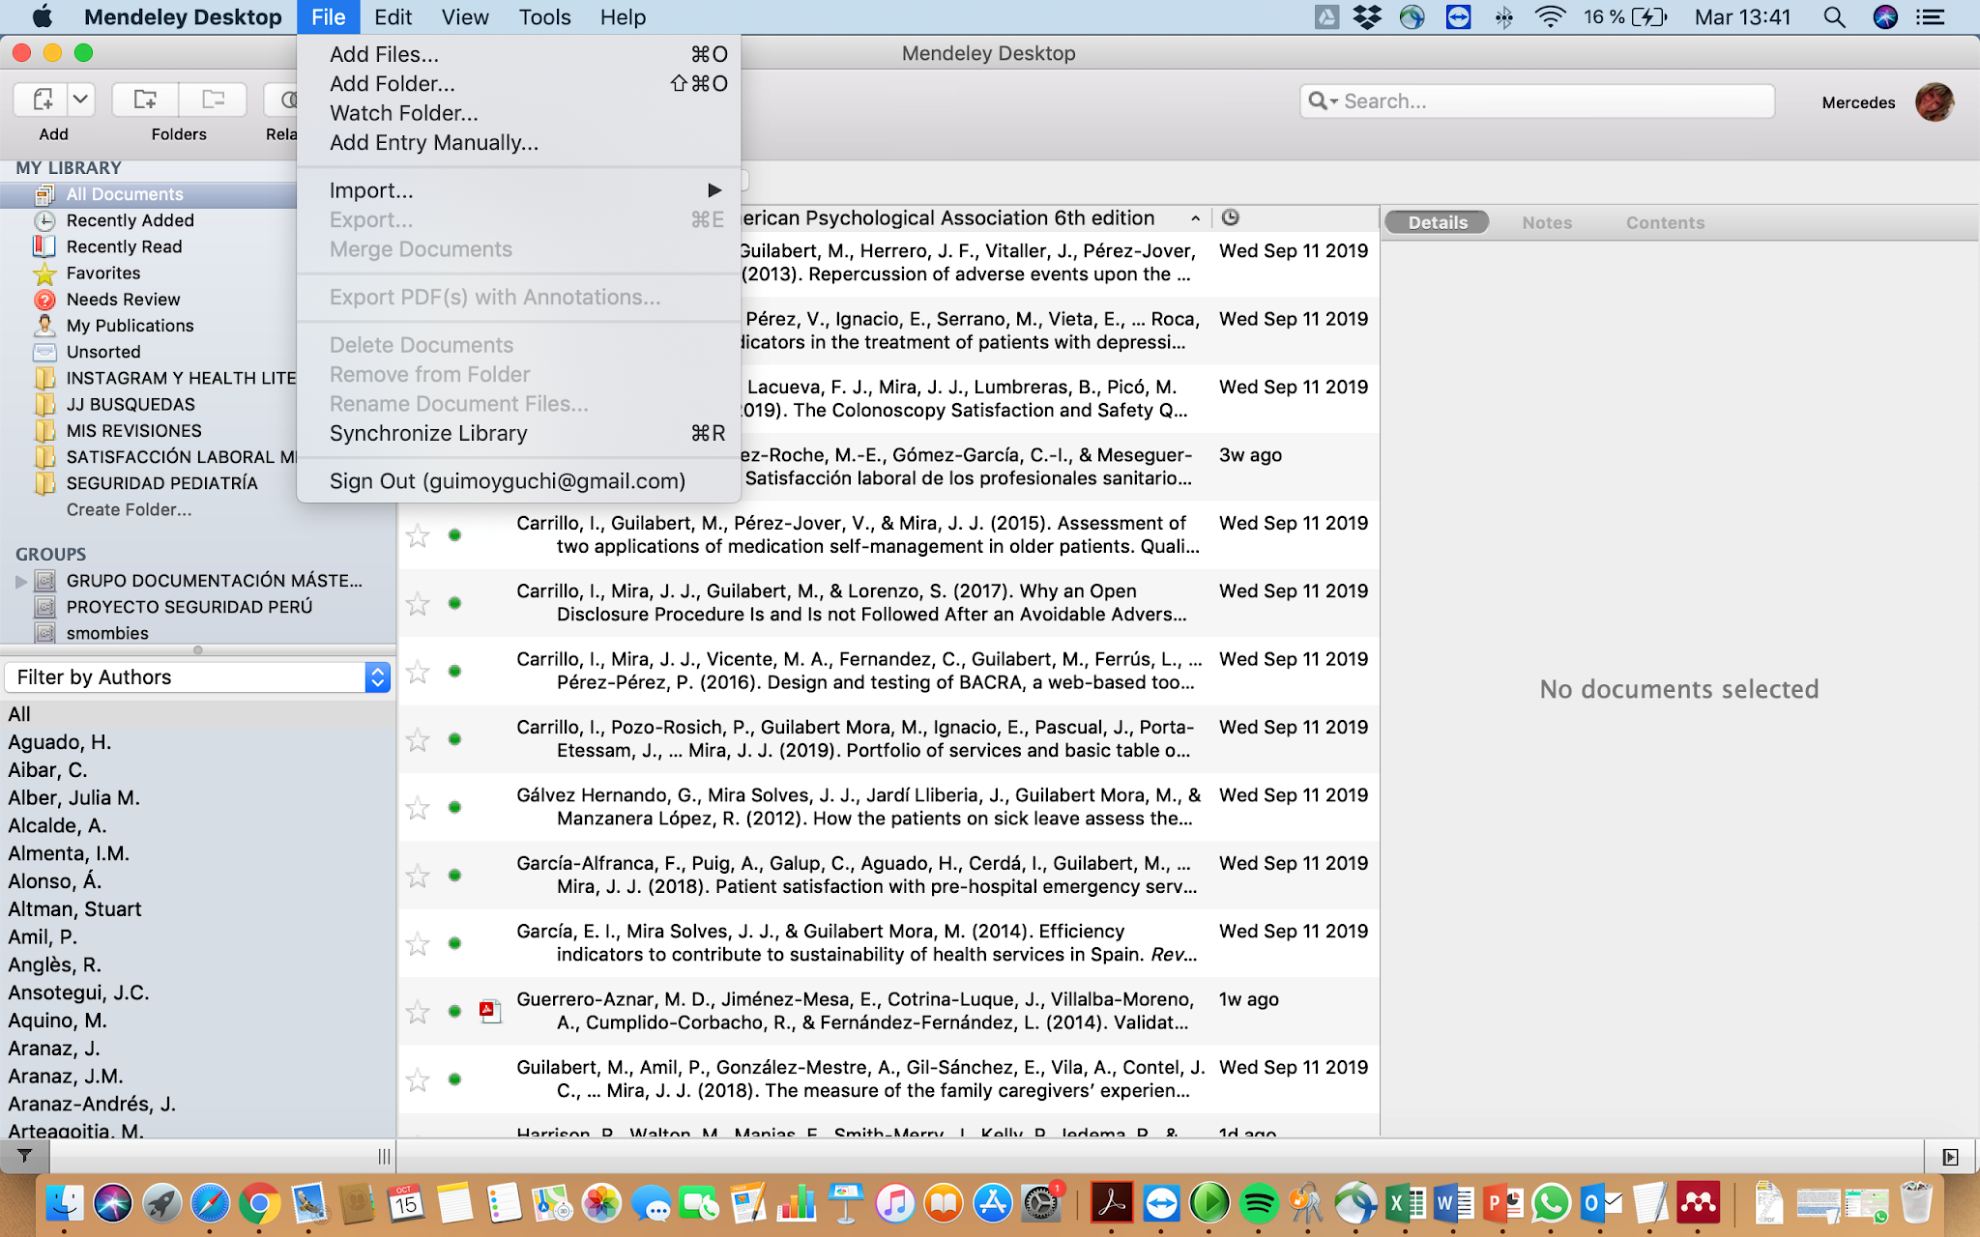1980x1237 pixels.
Task: Click the Search input field
Action: click(1547, 101)
